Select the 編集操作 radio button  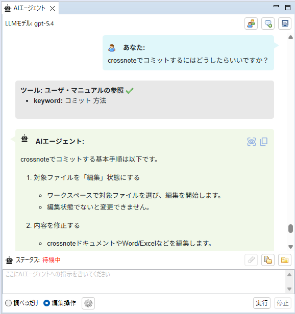pos(46,303)
